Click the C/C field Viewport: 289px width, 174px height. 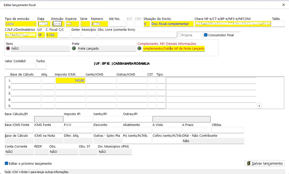point(64,35)
